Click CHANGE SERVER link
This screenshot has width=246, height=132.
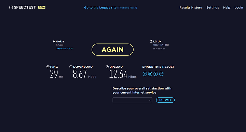click(x=65, y=49)
